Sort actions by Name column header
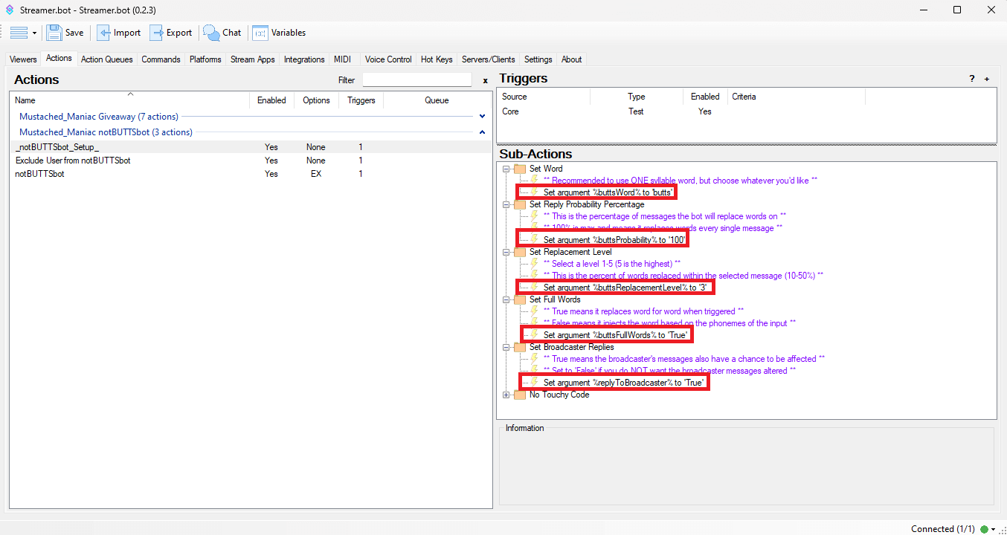Image resolution: width=1007 pixels, height=535 pixels. pos(130,100)
